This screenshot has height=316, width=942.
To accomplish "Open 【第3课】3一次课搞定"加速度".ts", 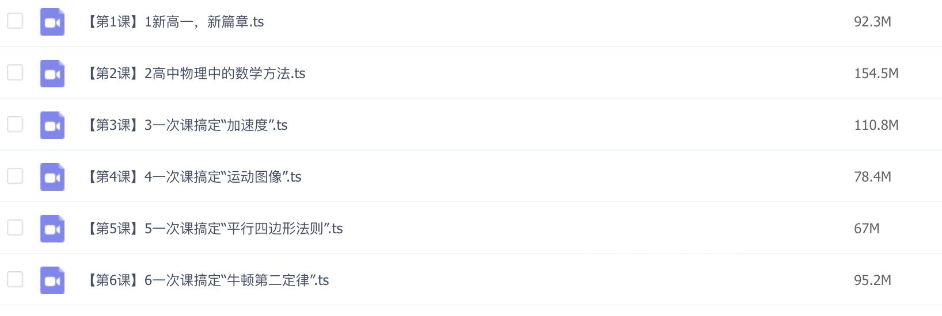I will point(187,125).
